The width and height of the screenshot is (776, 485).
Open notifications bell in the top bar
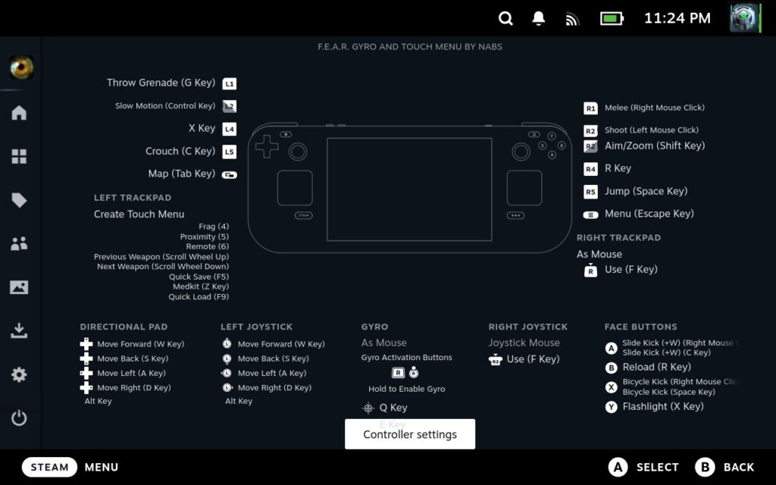click(x=539, y=18)
